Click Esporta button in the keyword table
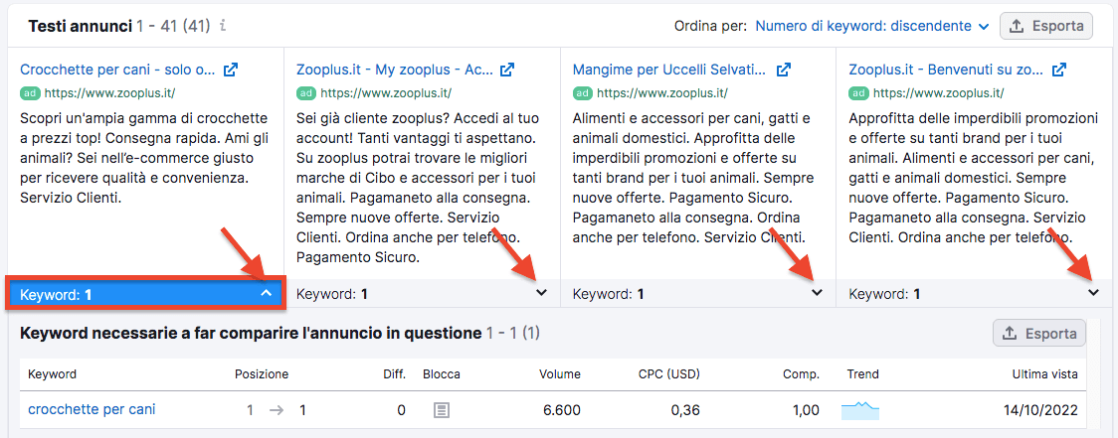Image resolution: width=1118 pixels, height=438 pixels. pyautogui.click(x=1039, y=334)
